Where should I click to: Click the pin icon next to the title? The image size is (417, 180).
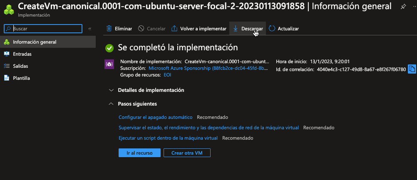pyautogui.click(x=403, y=6)
